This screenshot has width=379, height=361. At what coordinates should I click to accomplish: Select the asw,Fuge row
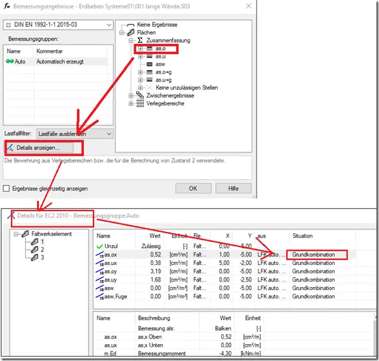pos(225,296)
